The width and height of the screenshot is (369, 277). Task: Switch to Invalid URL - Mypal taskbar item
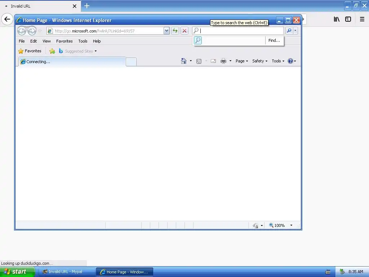pos(67,272)
